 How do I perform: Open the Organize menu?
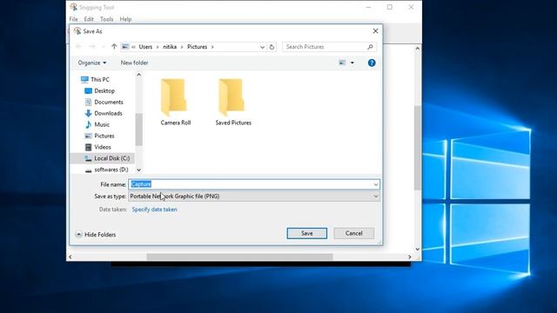92,63
